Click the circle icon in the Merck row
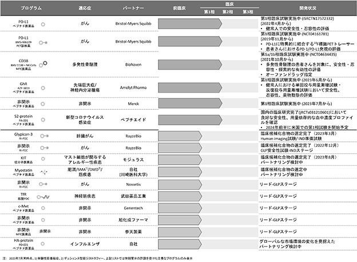 (x=43, y=104)
